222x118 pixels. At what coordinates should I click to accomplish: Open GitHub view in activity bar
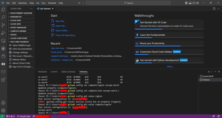tap(3, 48)
